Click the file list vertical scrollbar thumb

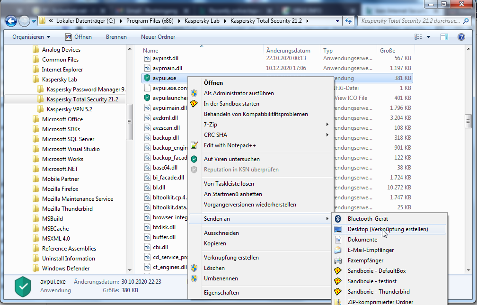[x=468, y=121]
